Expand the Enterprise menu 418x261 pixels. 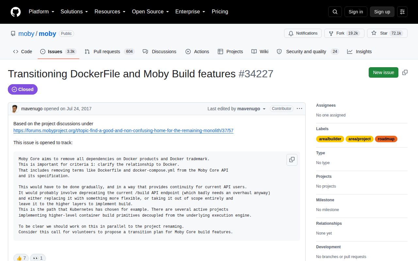pyautogui.click(x=190, y=12)
